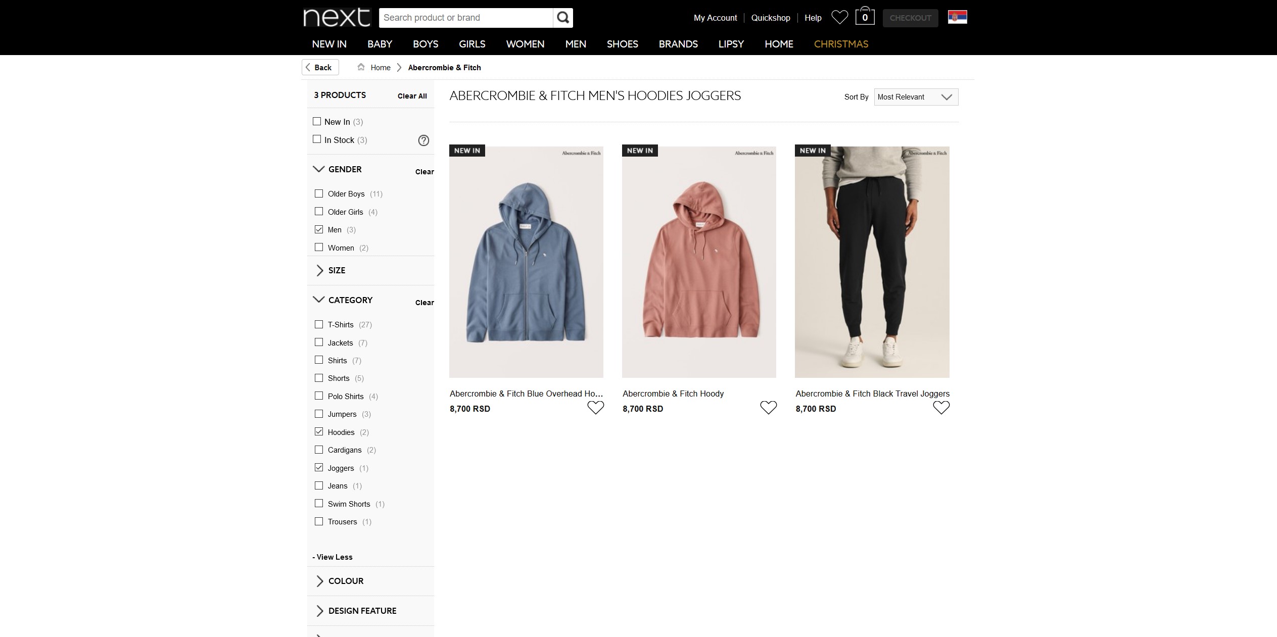Open the shopping bag icon

coord(864,17)
